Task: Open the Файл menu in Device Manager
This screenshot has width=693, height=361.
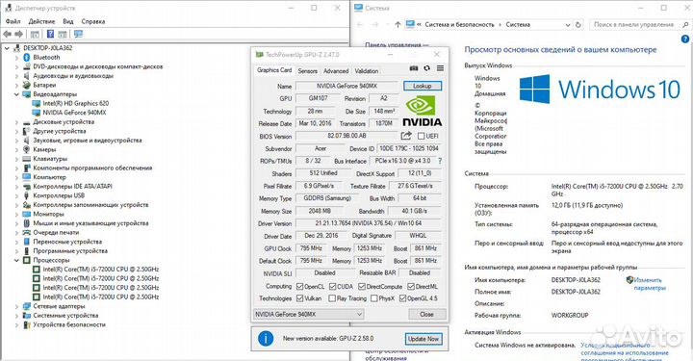Action: point(13,21)
